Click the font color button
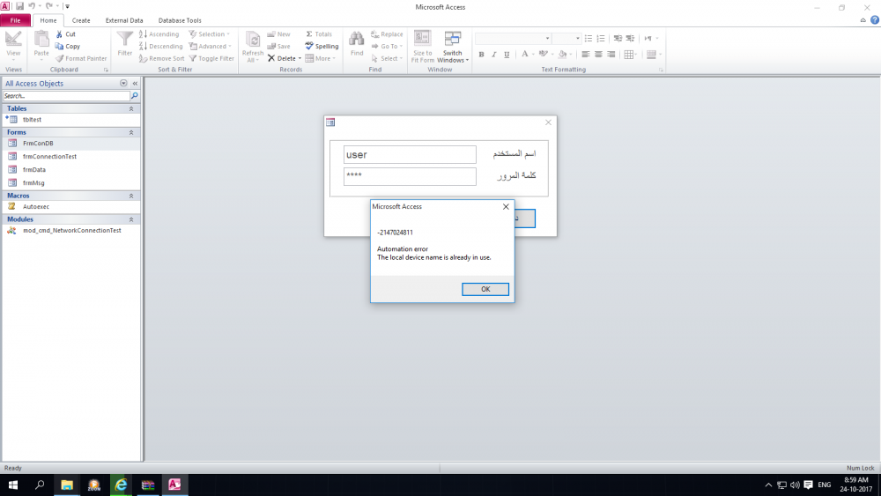The height and width of the screenshot is (496, 881). pyautogui.click(x=525, y=55)
